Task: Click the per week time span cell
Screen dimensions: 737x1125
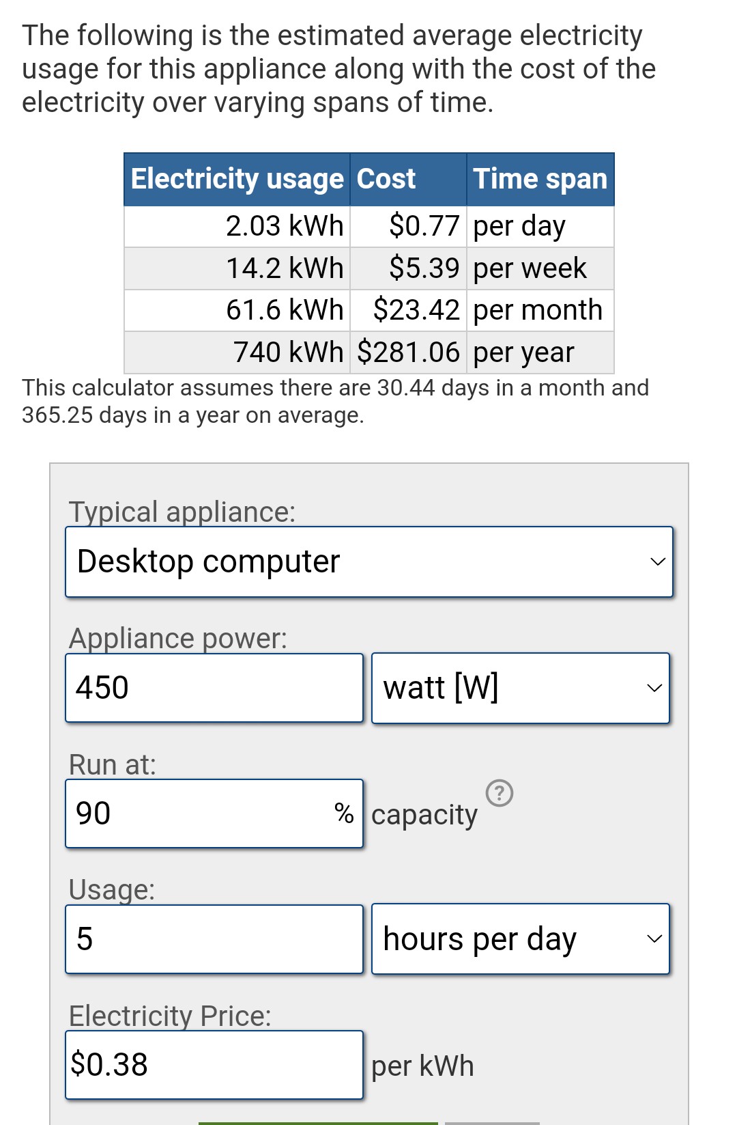Action: pos(540,268)
